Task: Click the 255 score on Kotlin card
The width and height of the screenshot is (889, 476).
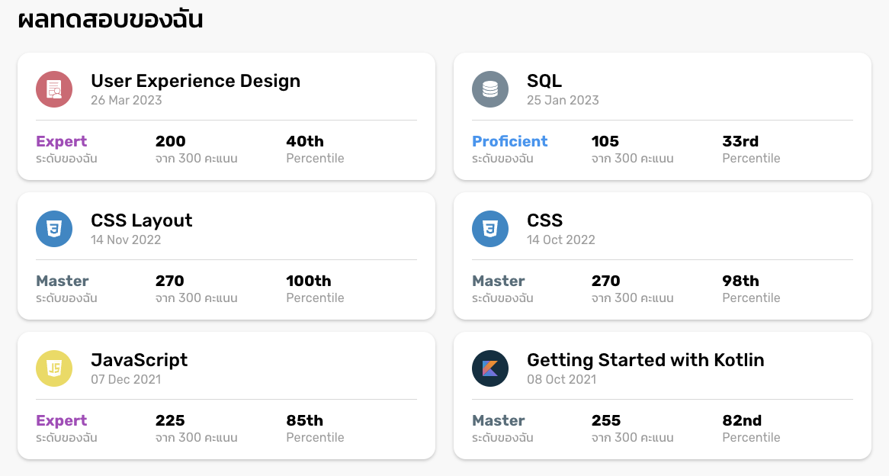Action: 606,420
